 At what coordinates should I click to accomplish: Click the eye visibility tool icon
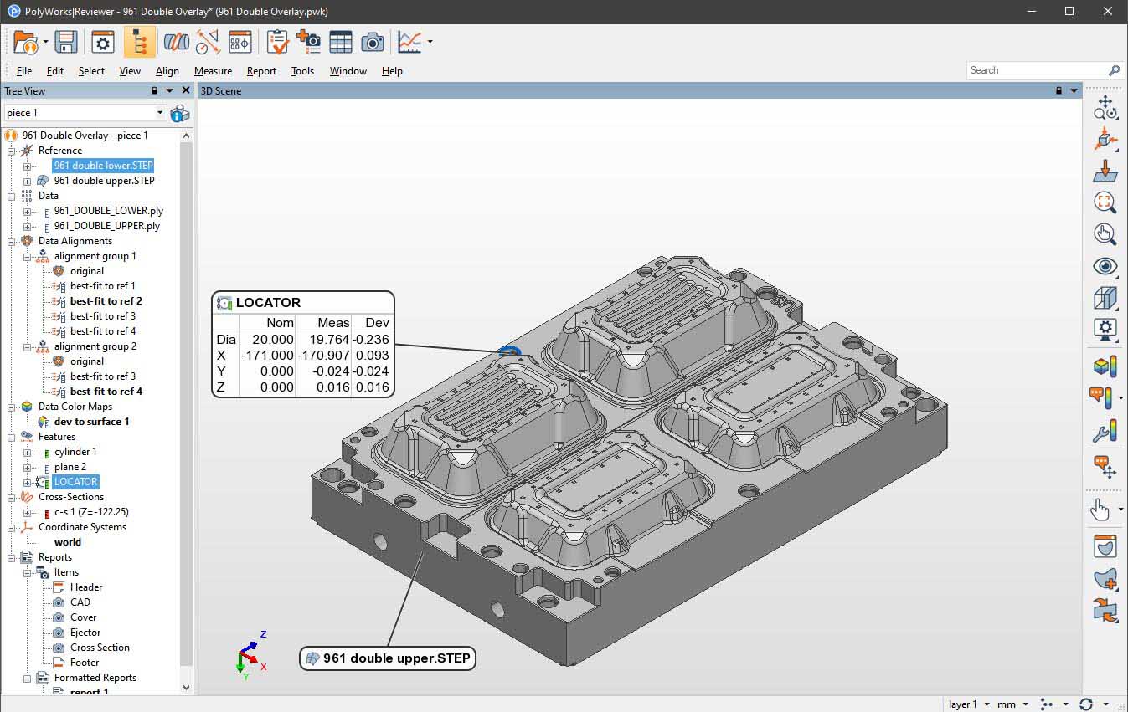(1105, 266)
